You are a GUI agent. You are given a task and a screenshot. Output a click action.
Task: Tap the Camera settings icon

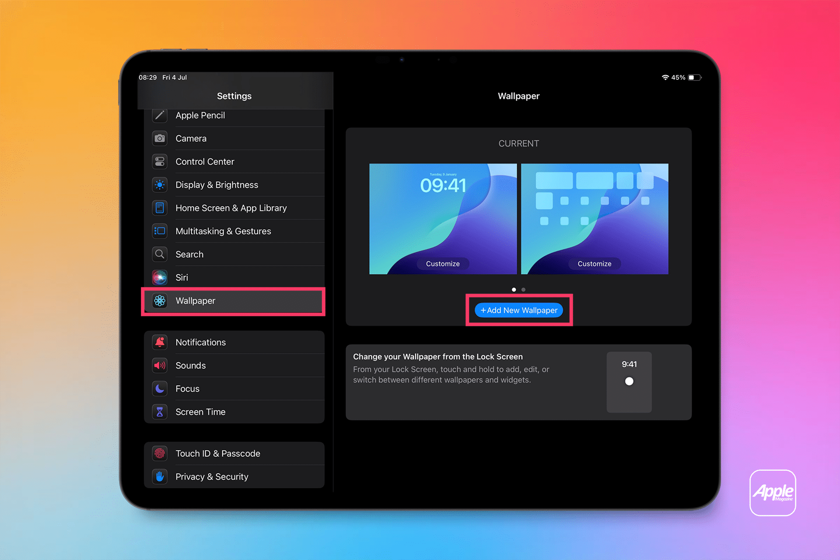point(160,138)
